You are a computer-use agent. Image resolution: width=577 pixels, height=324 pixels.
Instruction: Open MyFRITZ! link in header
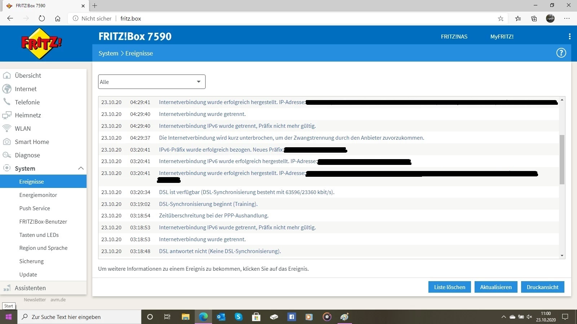pos(502,36)
